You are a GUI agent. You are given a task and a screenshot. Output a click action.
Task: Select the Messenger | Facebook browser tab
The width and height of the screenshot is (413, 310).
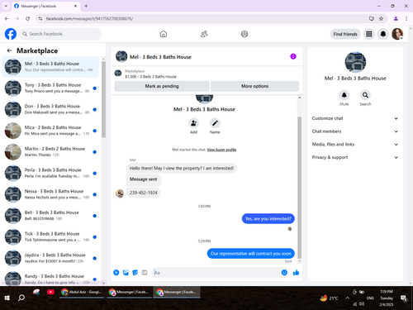tap(46, 6)
